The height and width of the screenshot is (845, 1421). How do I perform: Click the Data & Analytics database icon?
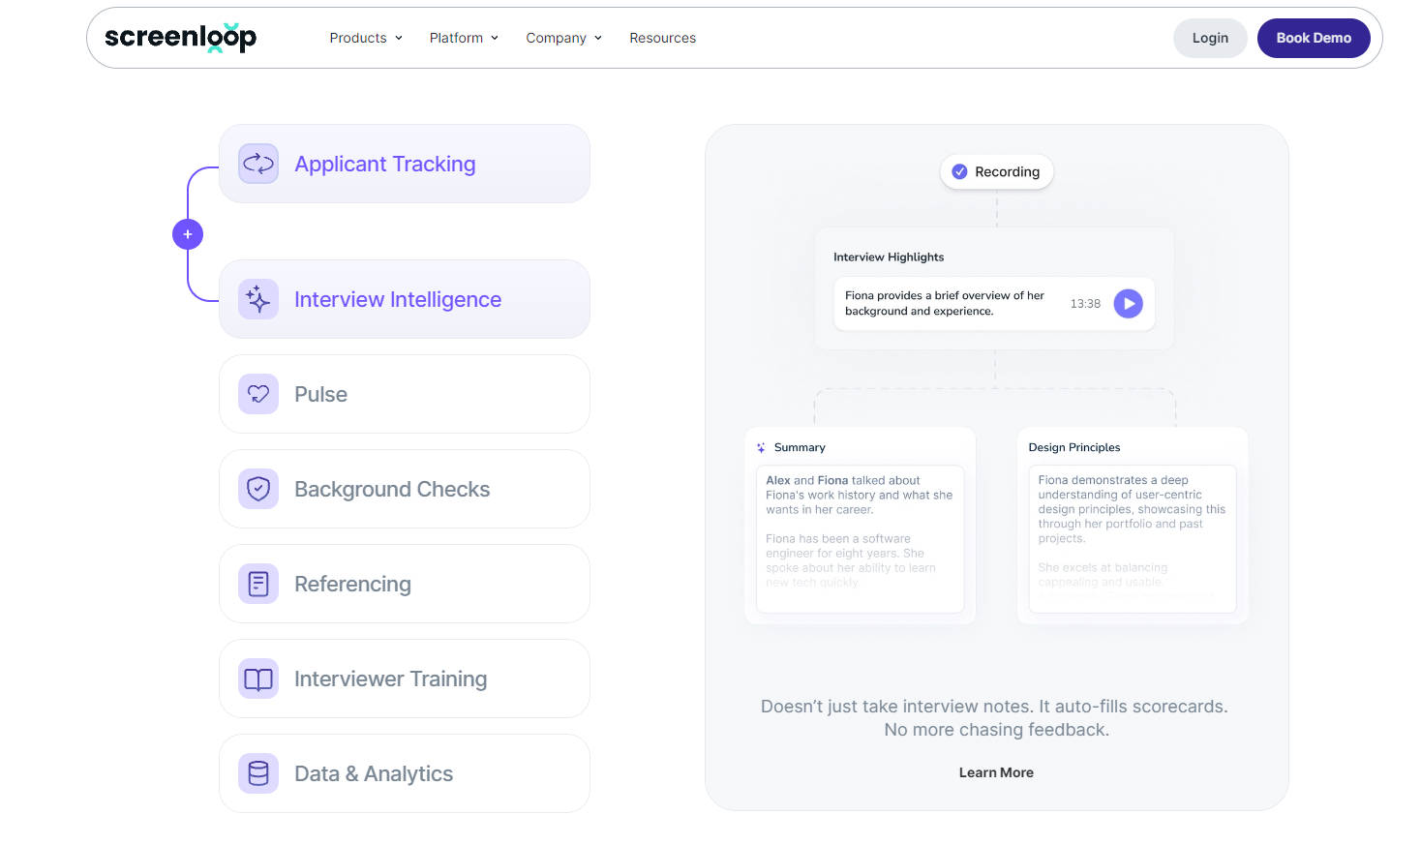[x=258, y=773]
